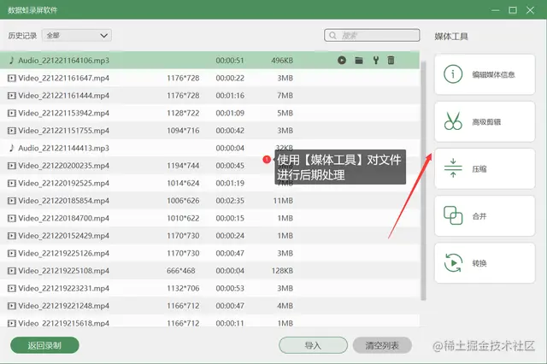The height and width of the screenshot is (364, 547).
Task: Click the video icon of Video_221221153942.mp4
Action: pyautogui.click(x=12, y=113)
